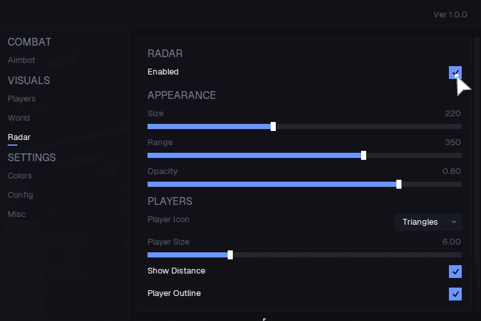
Task: Click the Size value 220
Action: click(x=453, y=114)
